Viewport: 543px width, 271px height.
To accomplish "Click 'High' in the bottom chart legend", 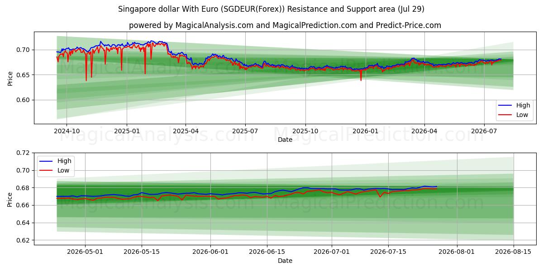I will [64, 161].
